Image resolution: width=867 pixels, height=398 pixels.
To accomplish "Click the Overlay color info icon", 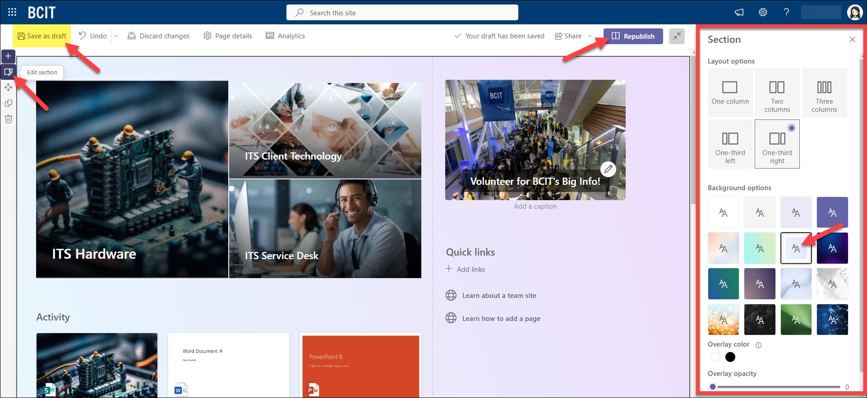I will 759,345.
